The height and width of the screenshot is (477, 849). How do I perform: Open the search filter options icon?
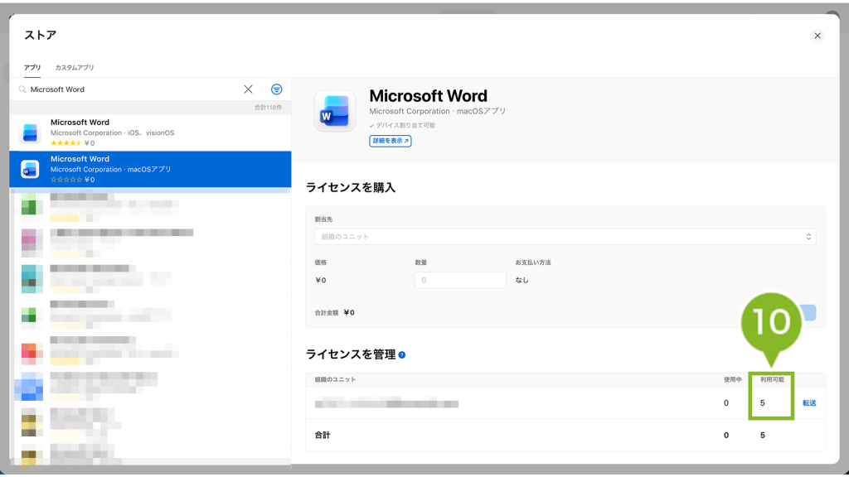pyautogui.click(x=276, y=89)
